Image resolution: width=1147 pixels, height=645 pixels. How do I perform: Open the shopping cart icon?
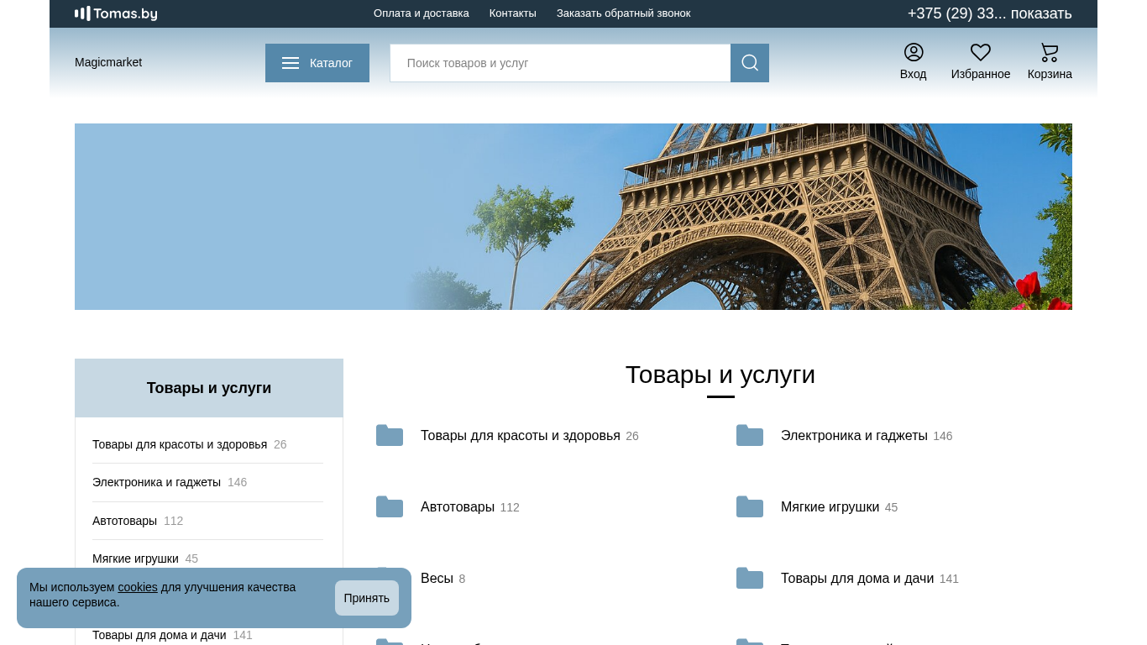point(1049,53)
